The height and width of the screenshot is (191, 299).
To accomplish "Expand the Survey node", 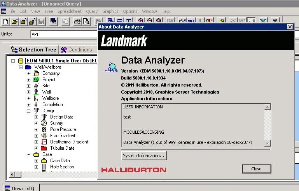I will click(37, 123).
